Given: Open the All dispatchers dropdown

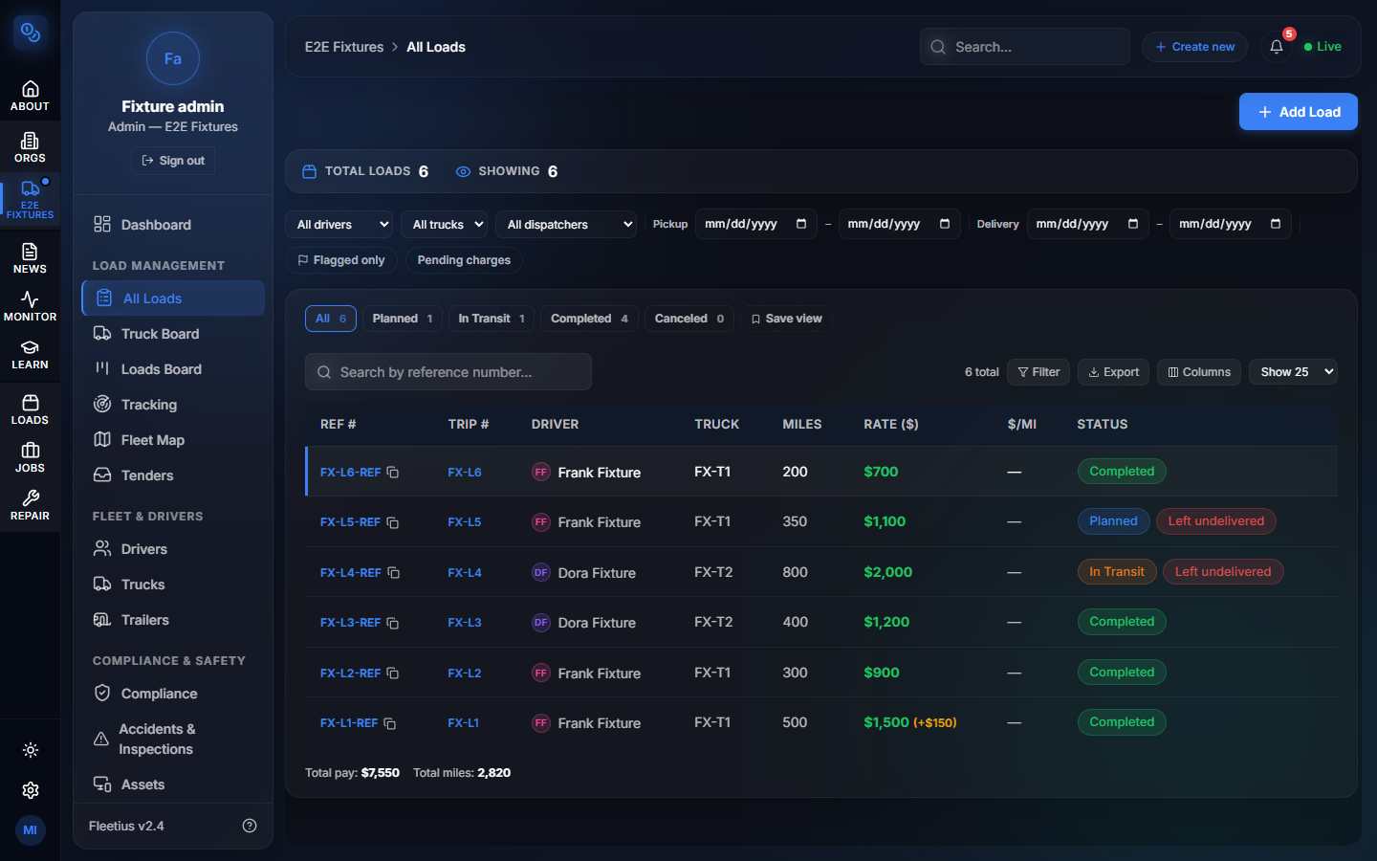Looking at the screenshot, I should coord(566,225).
